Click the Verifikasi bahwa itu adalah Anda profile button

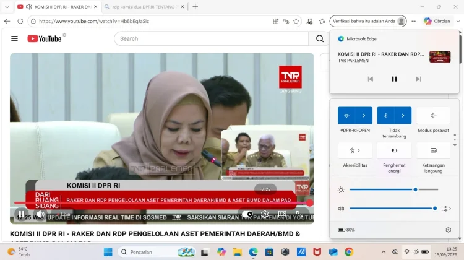tap(368, 21)
